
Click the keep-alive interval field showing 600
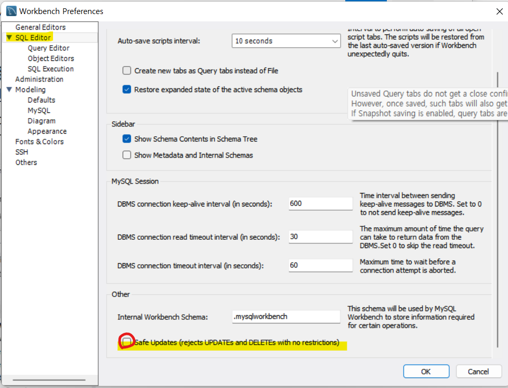pyautogui.click(x=320, y=203)
